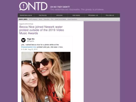Visit the Film quick link
Screen dimensions: 136x102
click(52, 19)
